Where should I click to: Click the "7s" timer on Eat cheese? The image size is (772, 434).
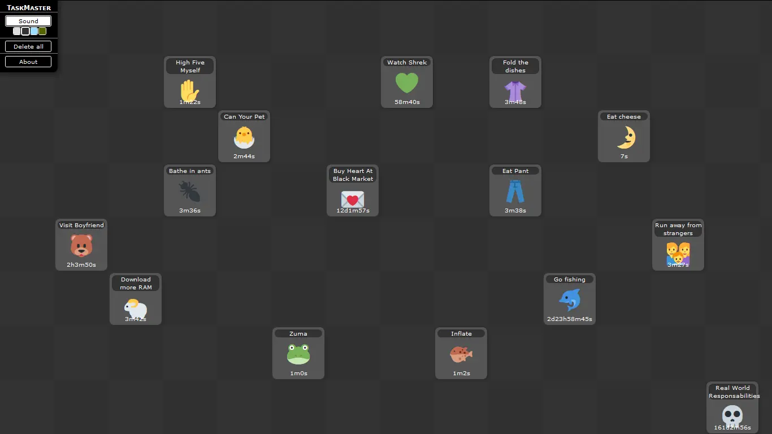624,157
